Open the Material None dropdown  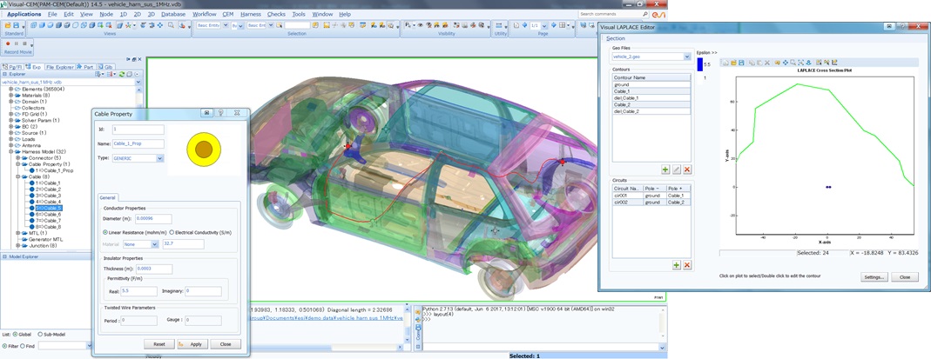(x=155, y=244)
